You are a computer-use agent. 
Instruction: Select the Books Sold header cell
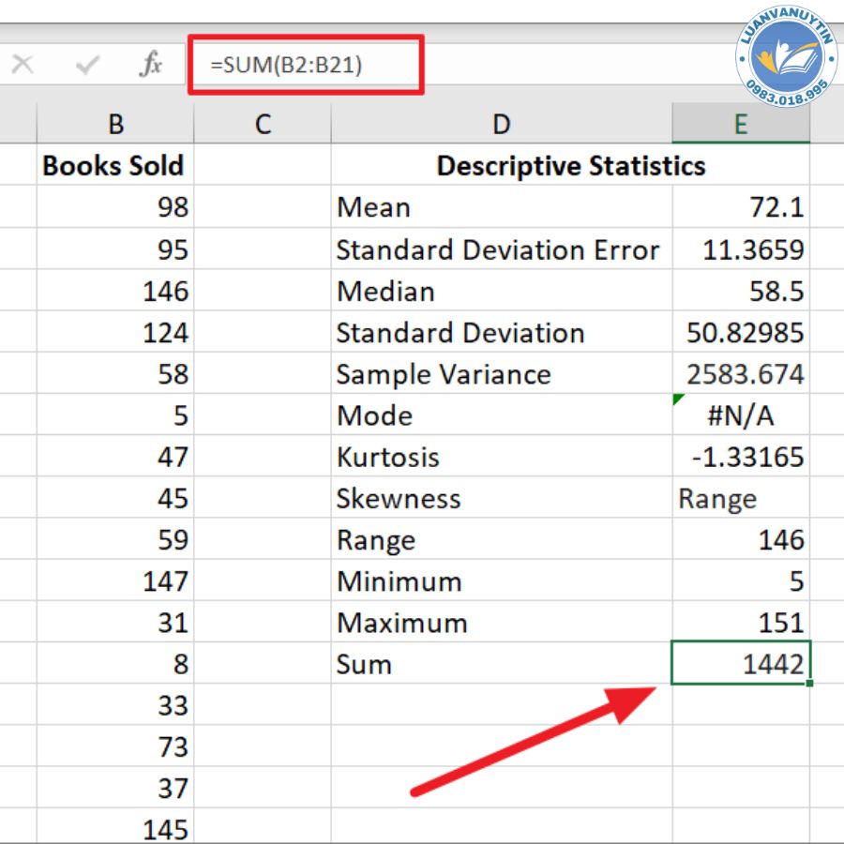(114, 166)
